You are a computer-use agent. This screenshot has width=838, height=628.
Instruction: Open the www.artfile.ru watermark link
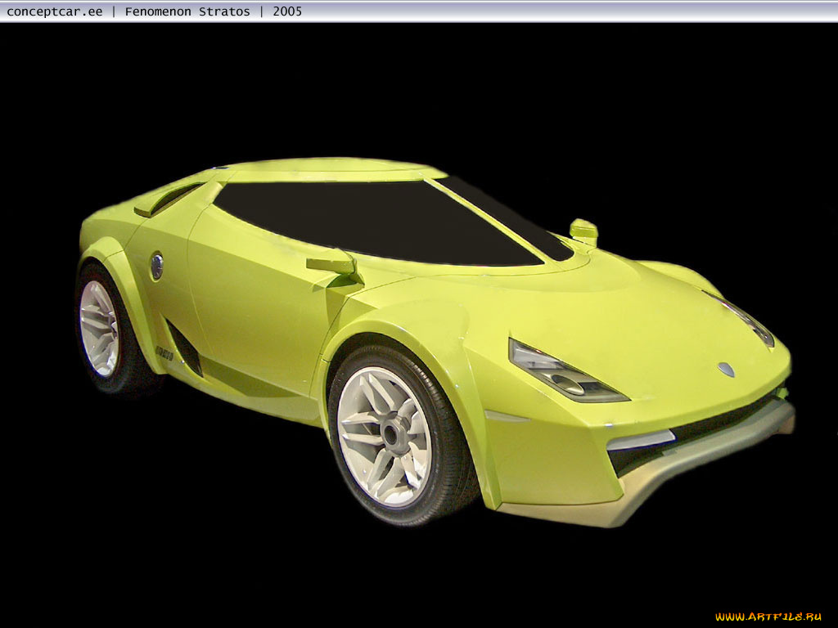point(768,617)
